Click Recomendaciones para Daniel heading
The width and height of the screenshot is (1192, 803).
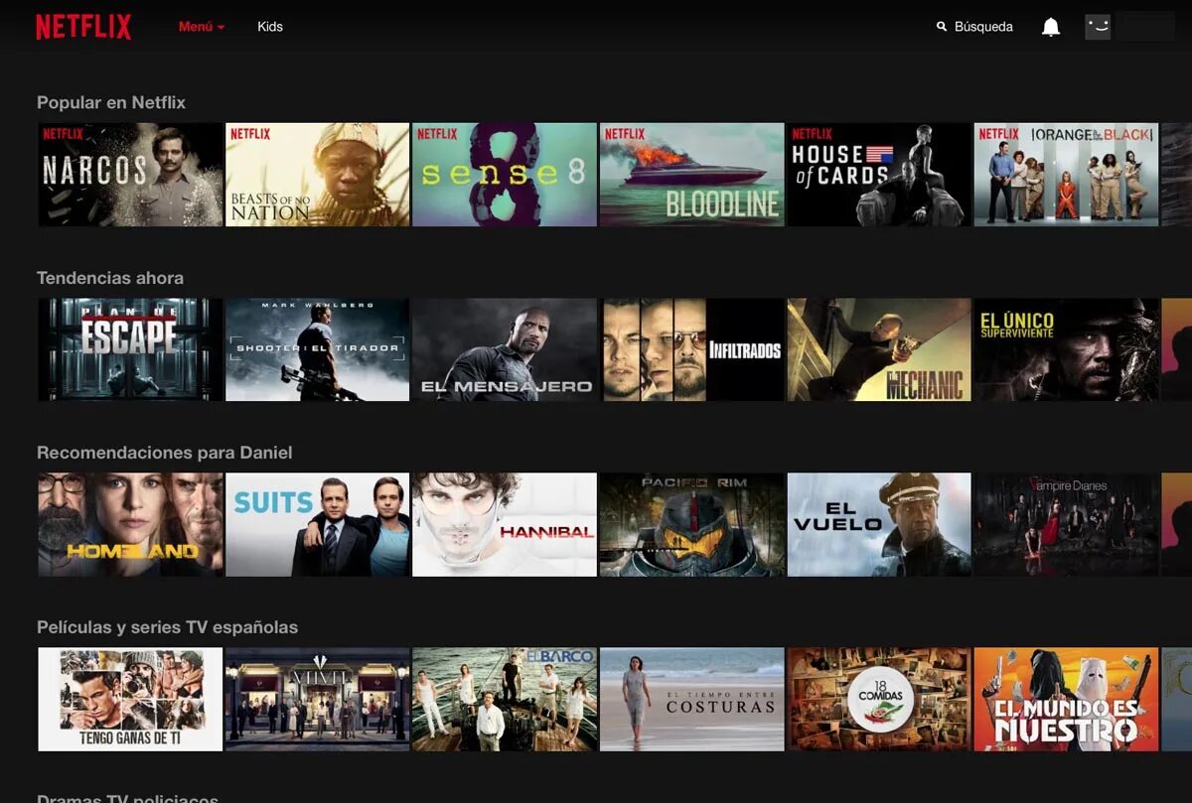coord(165,453)
